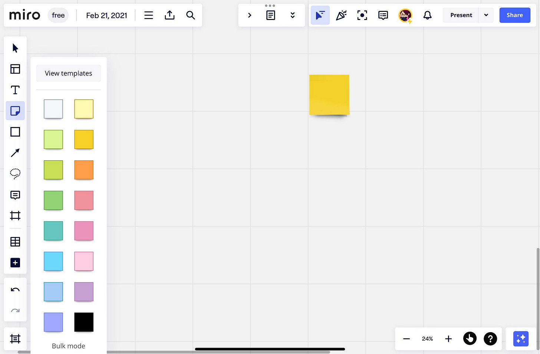540x354 pixels.
Task: Click the 24% zoom level
Action: pos(427,339)
